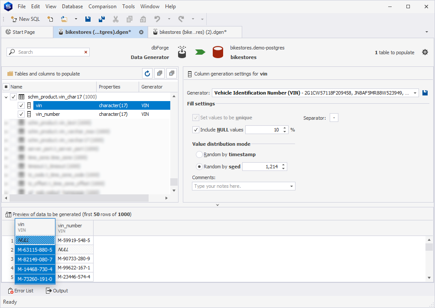Increase the seed value with the up arrow
The height and width of the screenshot is (308, 435).
tap(283, 165)
